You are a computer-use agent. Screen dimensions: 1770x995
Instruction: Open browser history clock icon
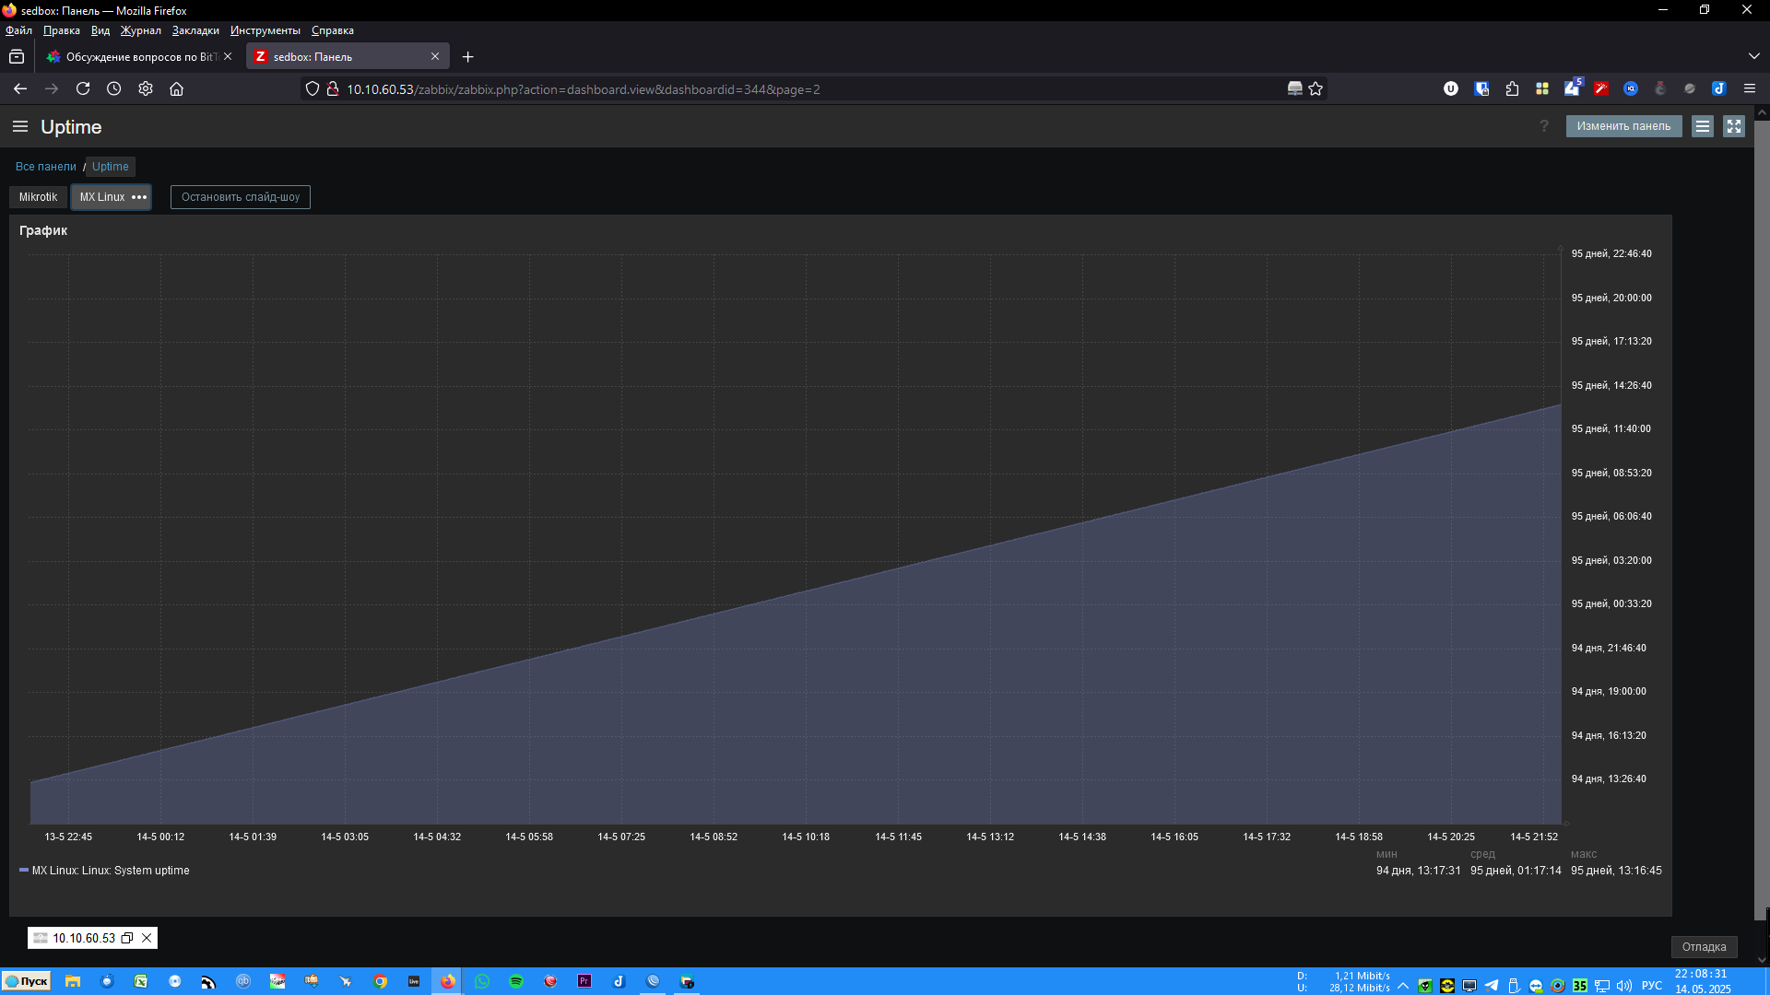[x=114, y=88]
